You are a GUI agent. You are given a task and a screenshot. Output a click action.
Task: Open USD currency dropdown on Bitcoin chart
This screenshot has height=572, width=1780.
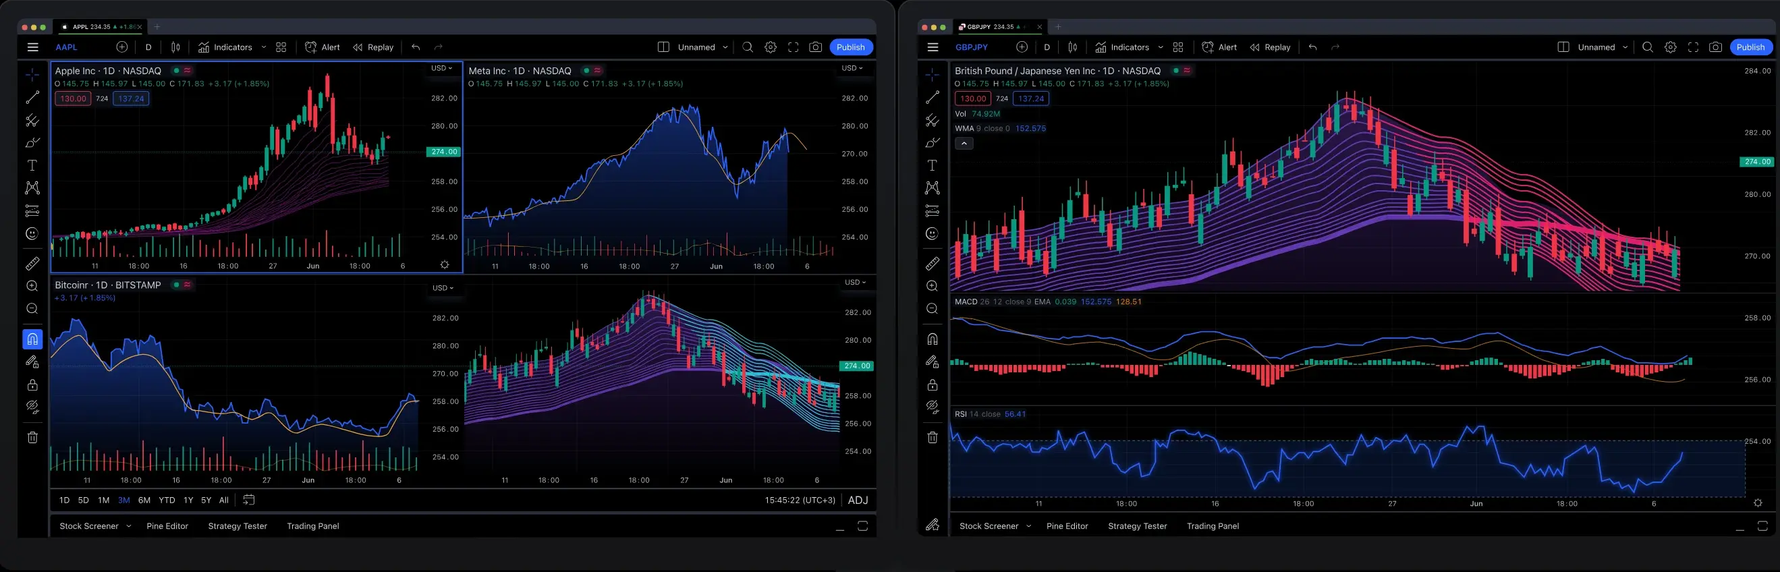point(443,288)
